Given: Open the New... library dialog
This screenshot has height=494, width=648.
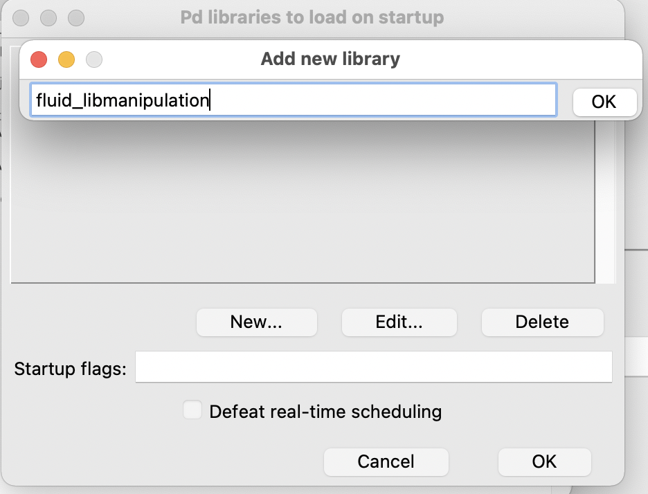Looking at the screenshot, I should (257, 322).
